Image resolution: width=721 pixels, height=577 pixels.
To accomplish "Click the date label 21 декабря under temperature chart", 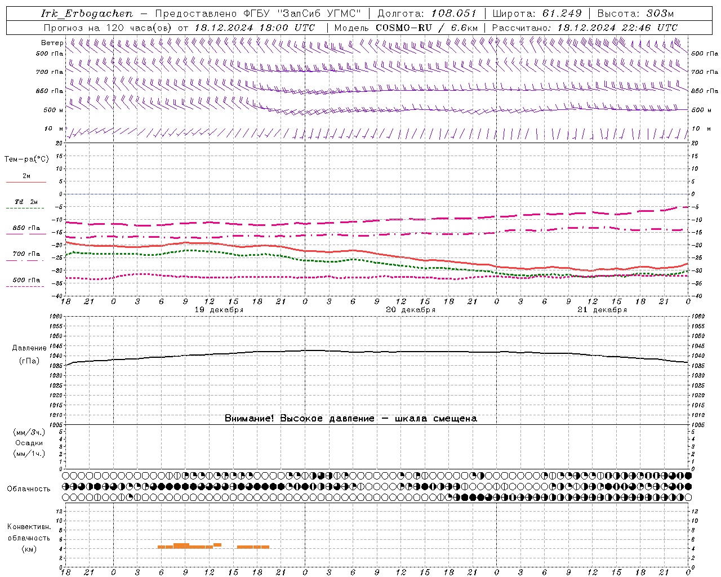I will (x=602, y=310).
